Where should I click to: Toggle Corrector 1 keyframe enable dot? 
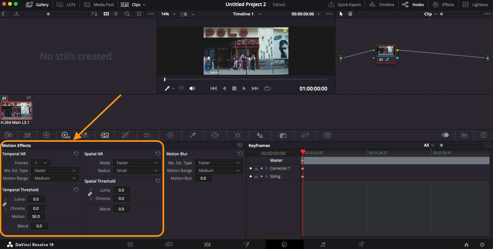[x=251, y=168]
